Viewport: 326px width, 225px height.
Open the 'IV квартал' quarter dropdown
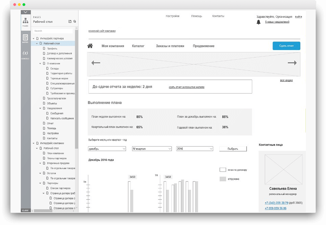152,149
